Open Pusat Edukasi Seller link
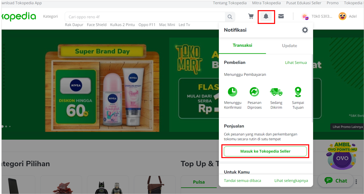The width and height of the screenshot is (364, 194). (304, 3)
